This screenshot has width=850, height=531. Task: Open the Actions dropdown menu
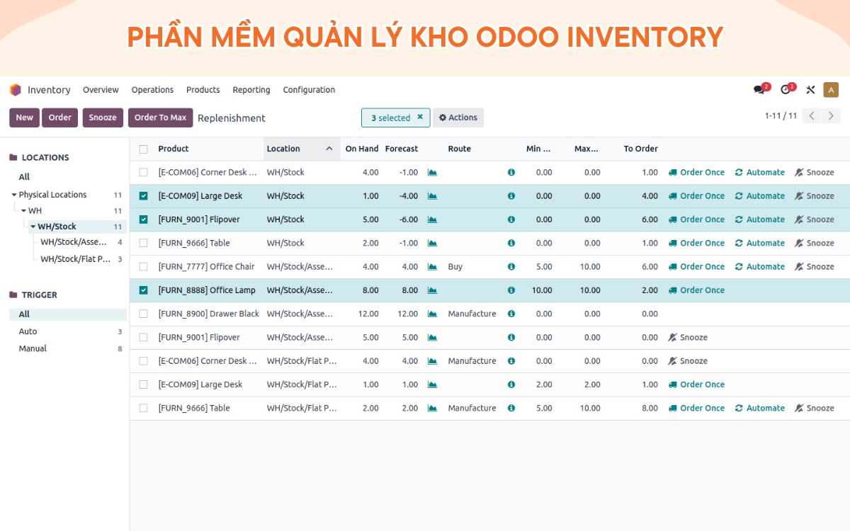pos(458,118)
